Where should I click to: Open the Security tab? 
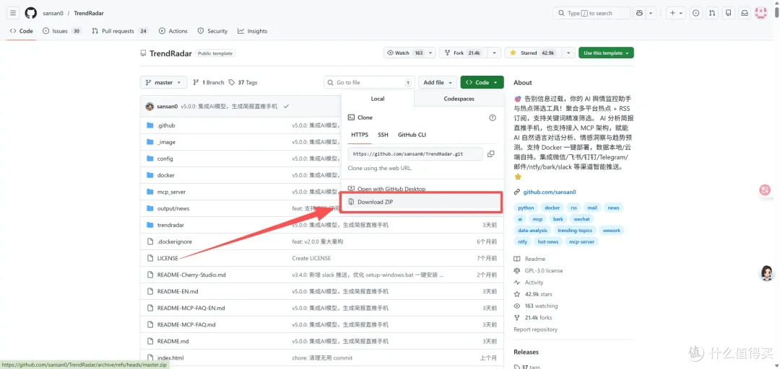[212, 31]
